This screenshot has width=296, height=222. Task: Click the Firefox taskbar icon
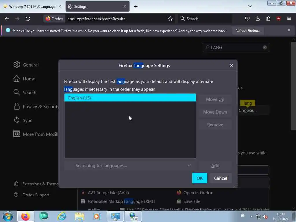click(26, 216)
